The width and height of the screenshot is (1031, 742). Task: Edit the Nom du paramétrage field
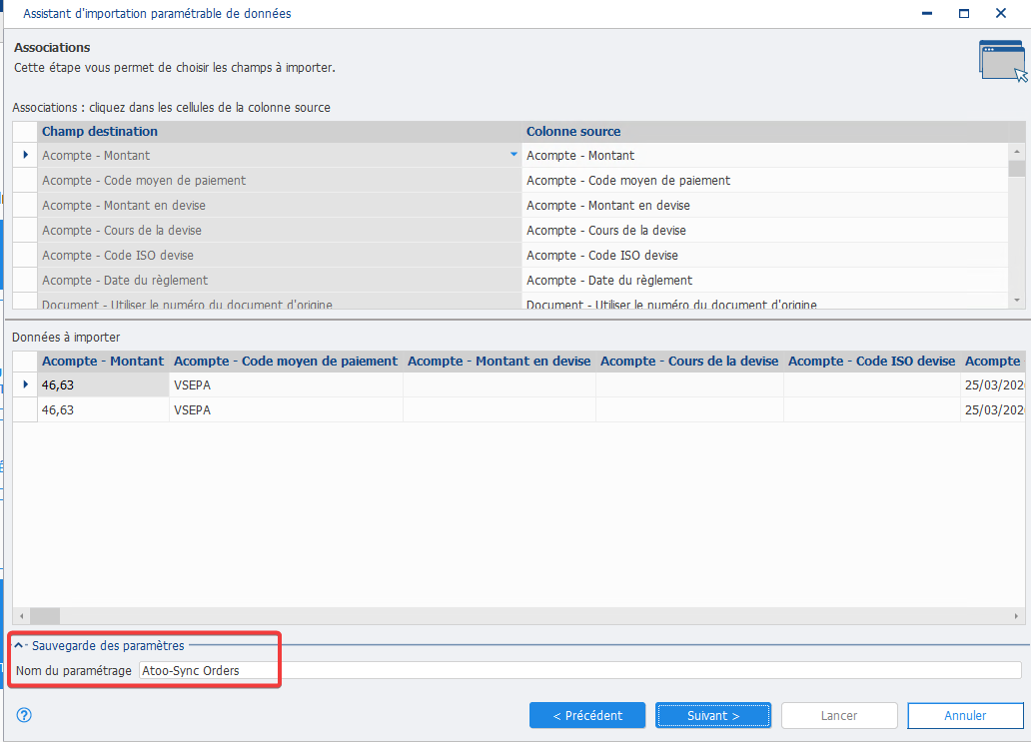[x=579, y=670]
